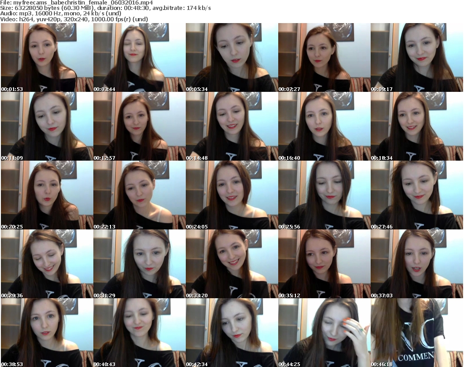Pick the 00:24:05 video frame
The image size is (464, 367).
(232, 195)
